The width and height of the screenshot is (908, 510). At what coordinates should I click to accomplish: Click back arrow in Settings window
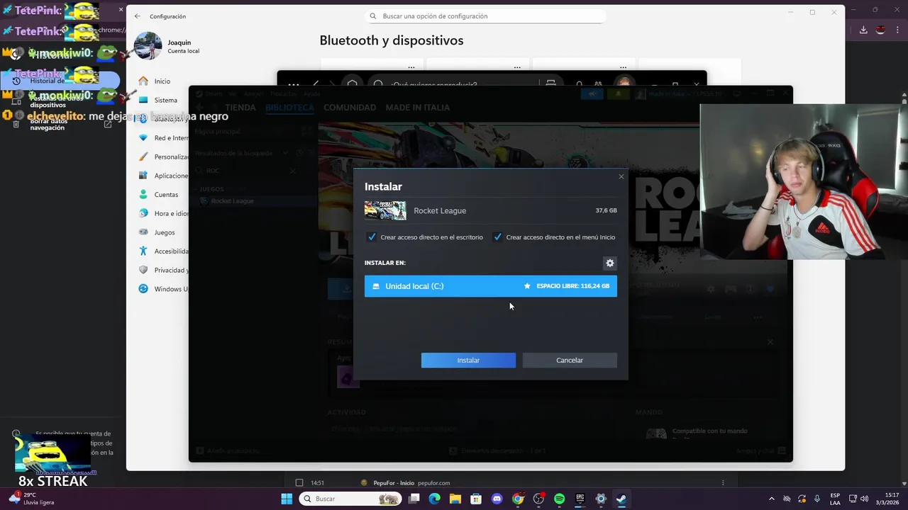138,16
